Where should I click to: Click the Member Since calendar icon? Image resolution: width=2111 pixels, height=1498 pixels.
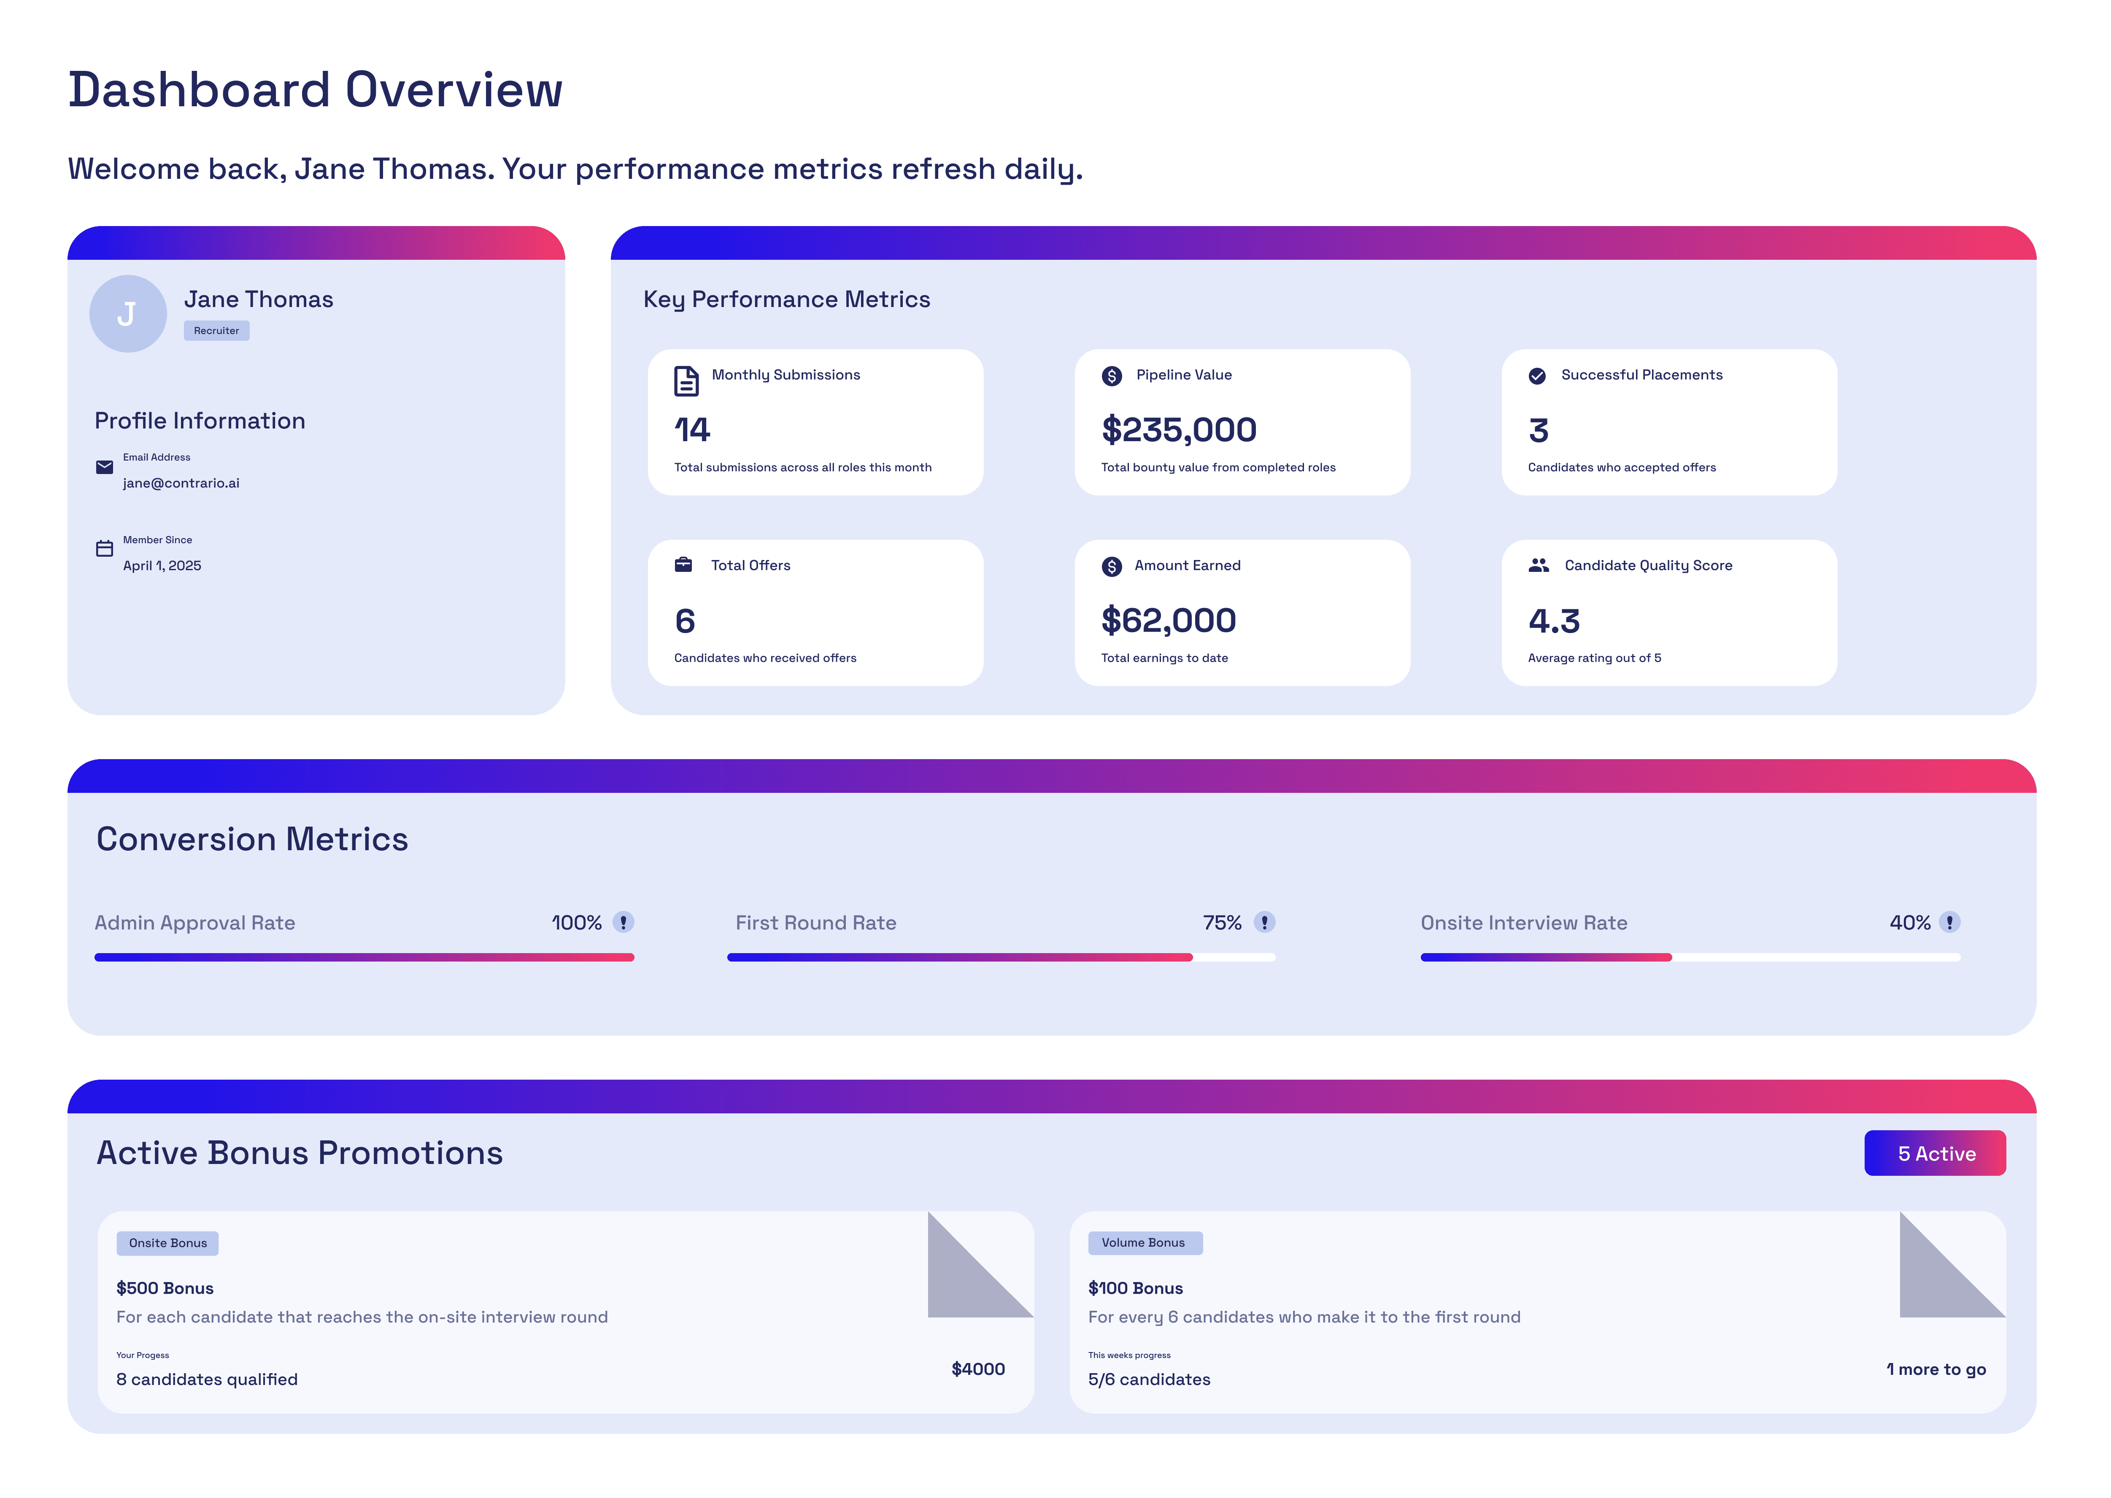point(104,548)
